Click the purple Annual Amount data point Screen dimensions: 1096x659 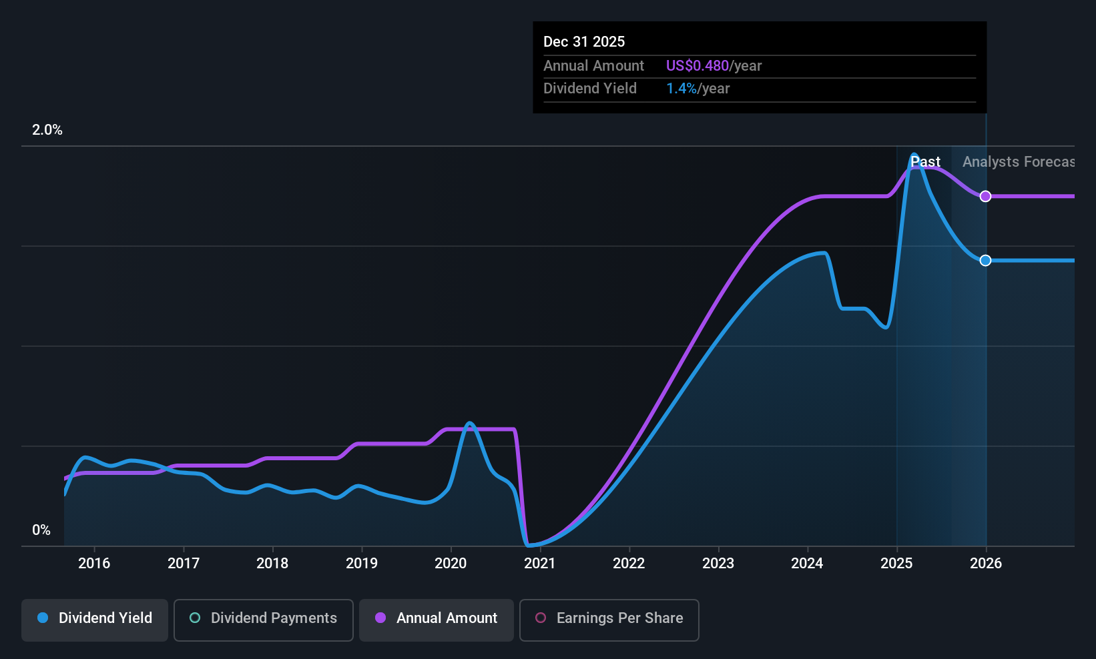(x=985, y=196)
